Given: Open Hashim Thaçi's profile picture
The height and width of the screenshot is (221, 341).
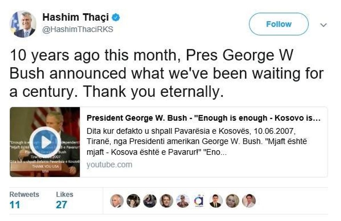Looking at the screenshot, I should click(23, 24).
